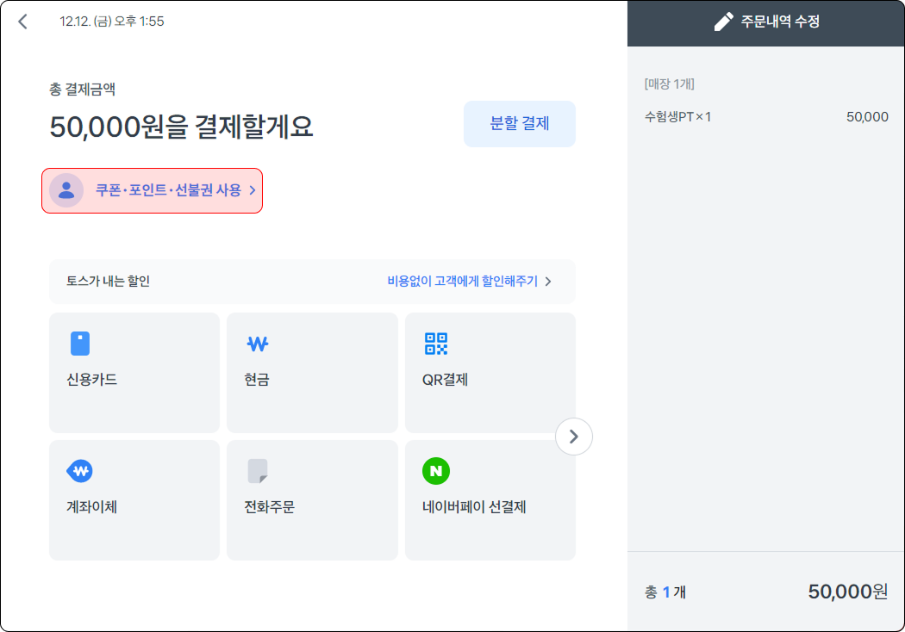
Task: Select the 수험생PT×1 order item
Action: [678, 117]
